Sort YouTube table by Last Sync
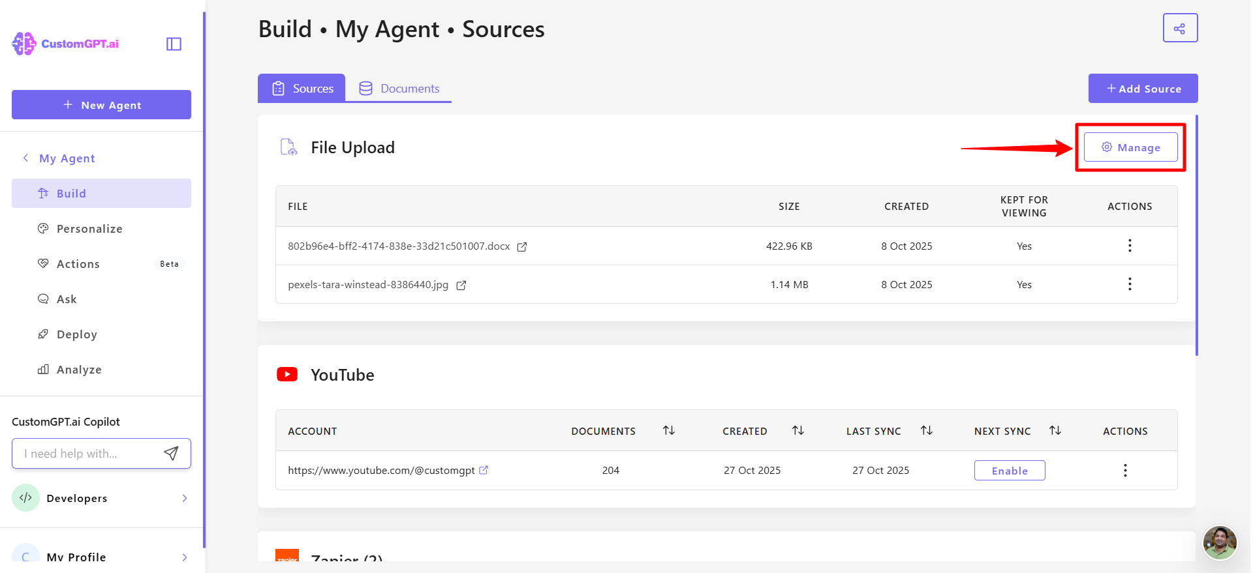Viewport: 1253px width, 573px height. tap(926, 430)
